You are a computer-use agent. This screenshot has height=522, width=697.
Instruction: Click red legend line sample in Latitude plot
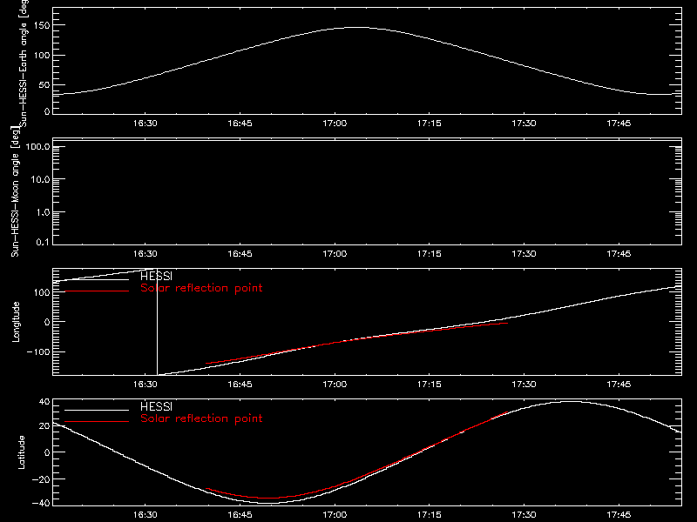[97, 422]
